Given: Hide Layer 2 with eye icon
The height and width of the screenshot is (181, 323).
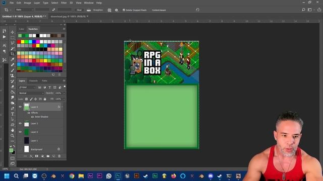Looking at the screenshot, I should (x=20, y=132).
